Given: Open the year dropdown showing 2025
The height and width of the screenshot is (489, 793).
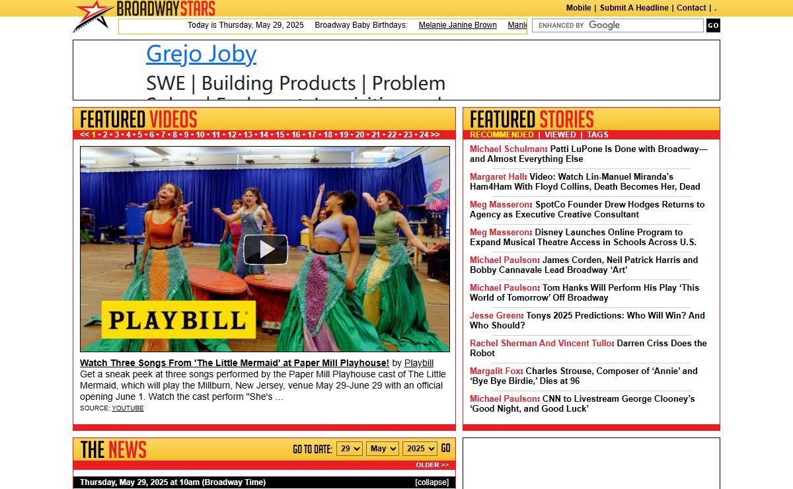Looking at the screenshot, I should pos(420,449).
